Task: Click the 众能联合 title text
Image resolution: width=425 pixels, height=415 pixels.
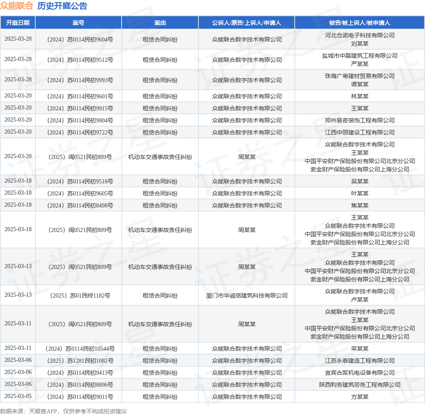Action: pos(17,6)
